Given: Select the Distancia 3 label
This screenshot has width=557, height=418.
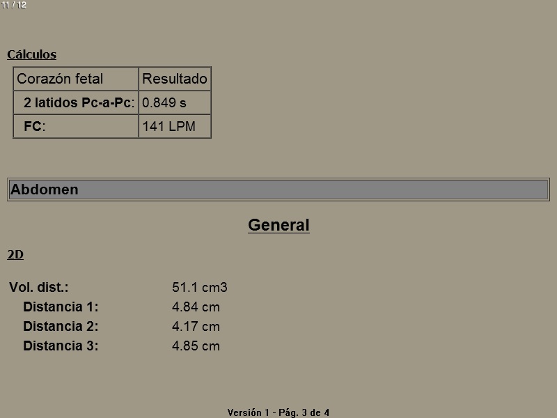Looking at the screenshot, I should (61, 346).
